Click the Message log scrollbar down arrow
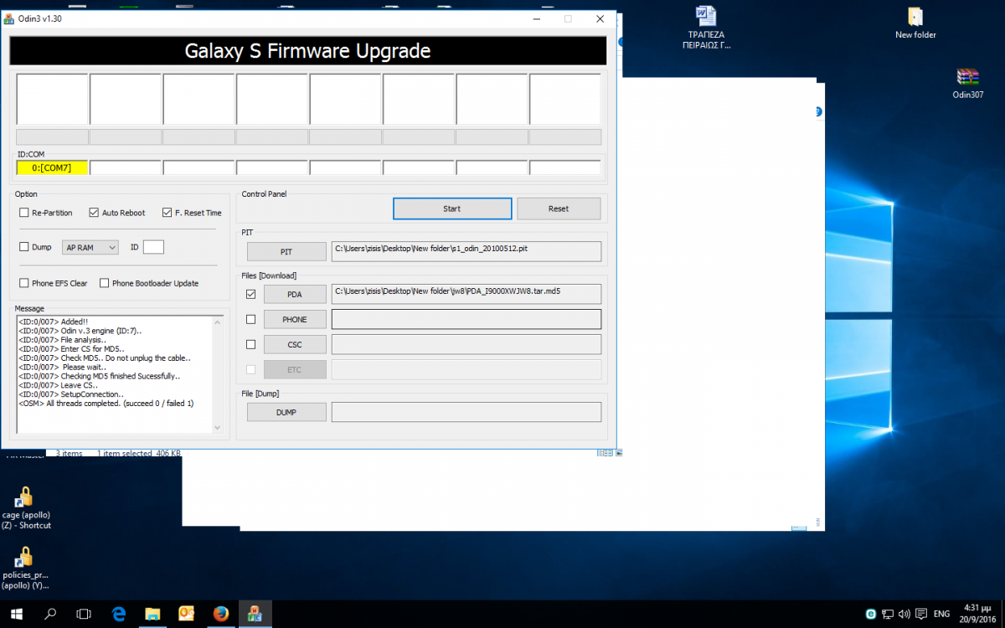The height and width of the screenshot is (628, 1005). point(218,427)
